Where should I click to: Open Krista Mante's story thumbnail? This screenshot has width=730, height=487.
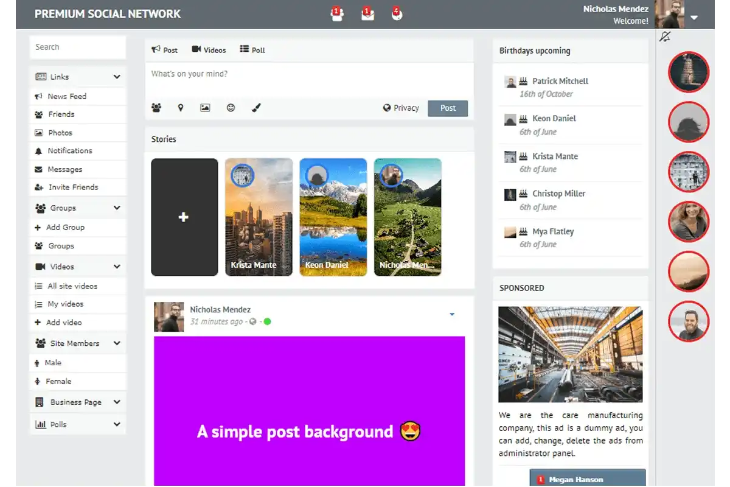[x=259, y=217]
